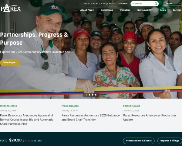This screenshot has height=146, width=182.
Task: Expand the Sustainability menu
Action: click(145, 10)
